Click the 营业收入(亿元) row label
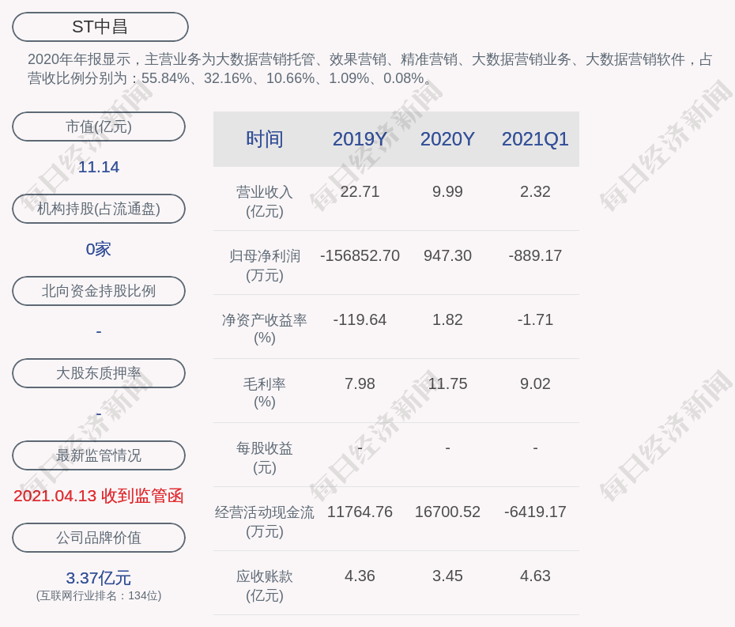The width and height of the screenshot is (735, 627). coord(265,201)
